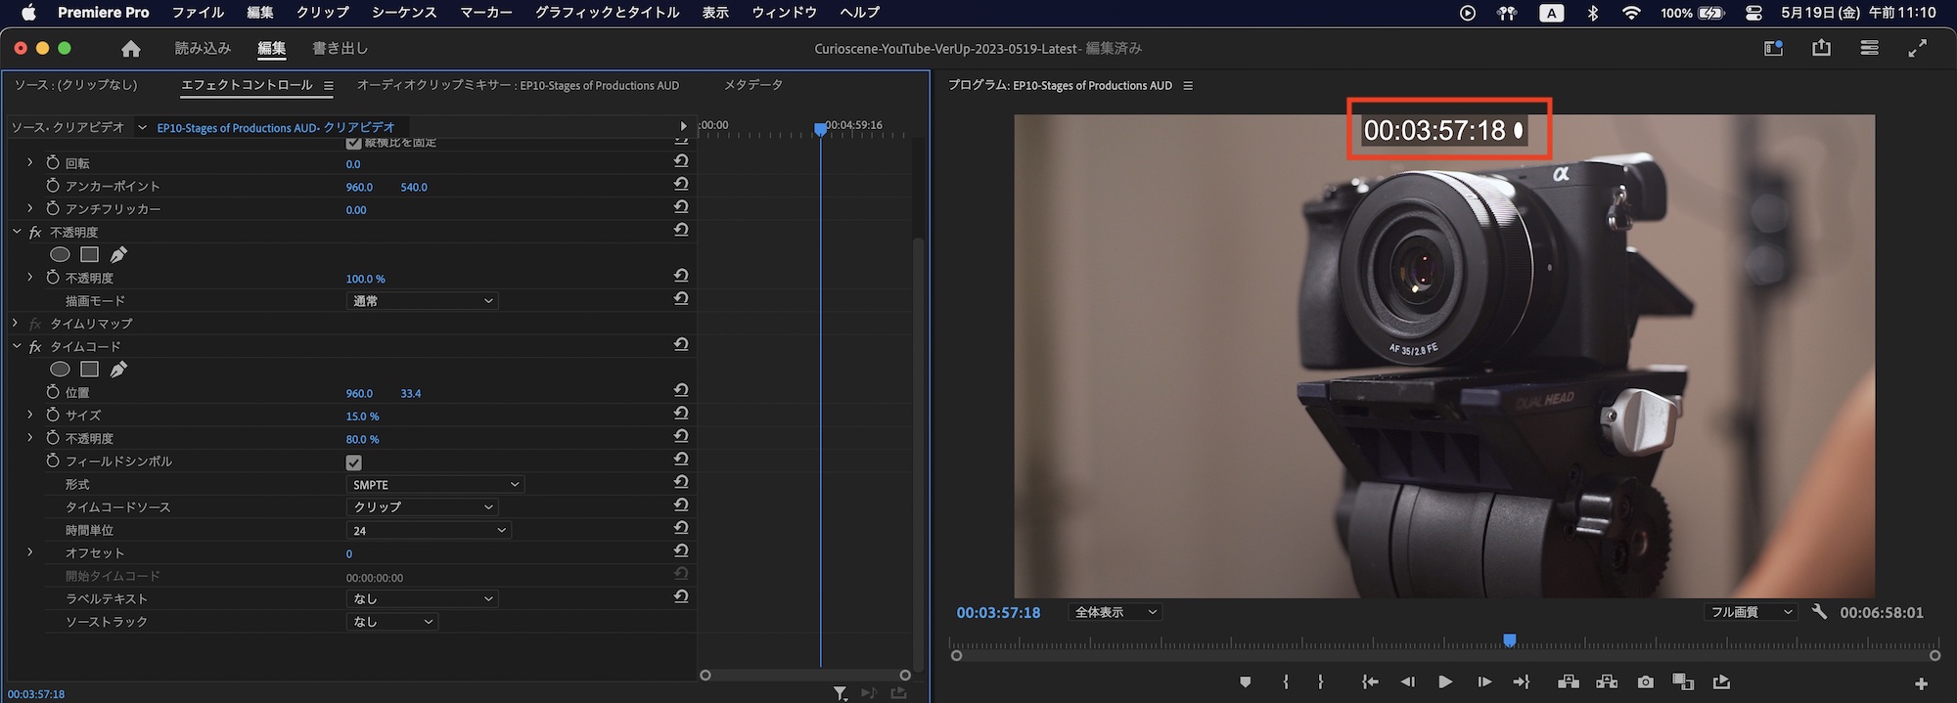Switch to 書き出し workspace tab

coord(340,48)
